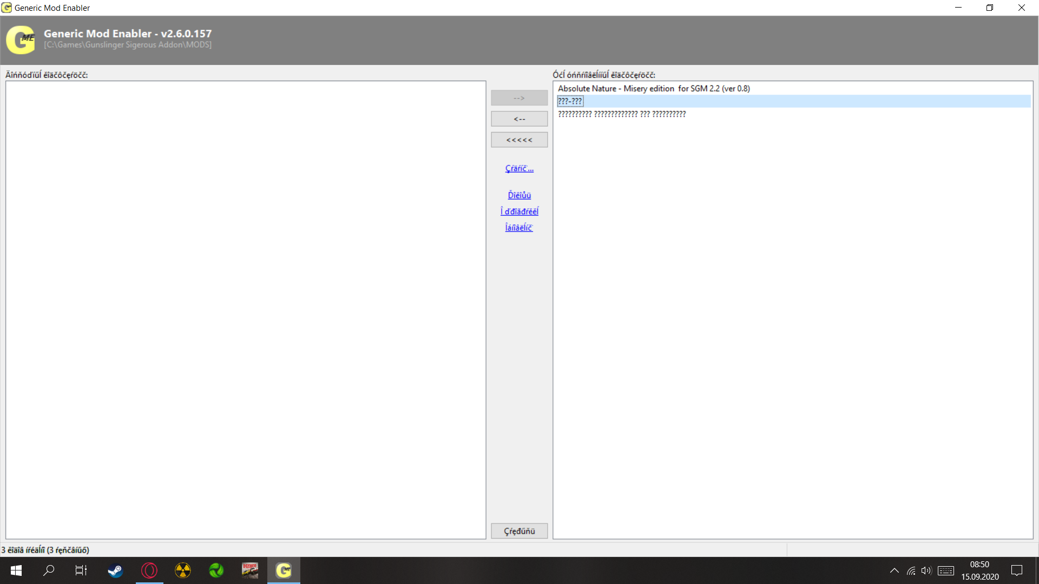Open taskbar search magnifier
Screen dimensions: 1039x584
(49, 570)
